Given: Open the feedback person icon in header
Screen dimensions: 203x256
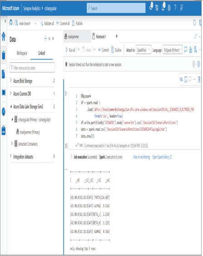Looking at the screenshot, I should tap(181, 8).
